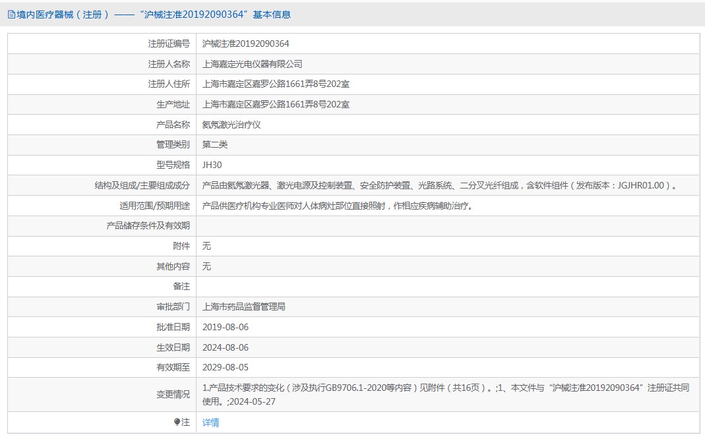Click the intended use description under 适用范围/预期用途

[337, 206]
